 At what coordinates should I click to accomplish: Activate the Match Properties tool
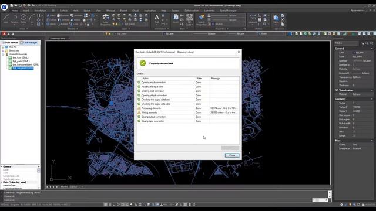(x=202, y=19)
